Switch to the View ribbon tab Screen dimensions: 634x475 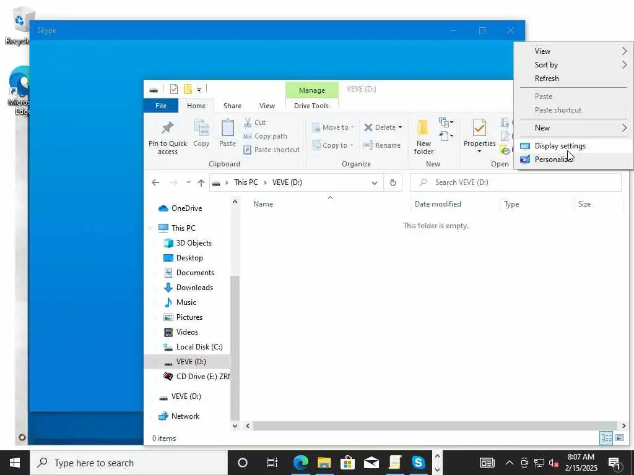267,106
